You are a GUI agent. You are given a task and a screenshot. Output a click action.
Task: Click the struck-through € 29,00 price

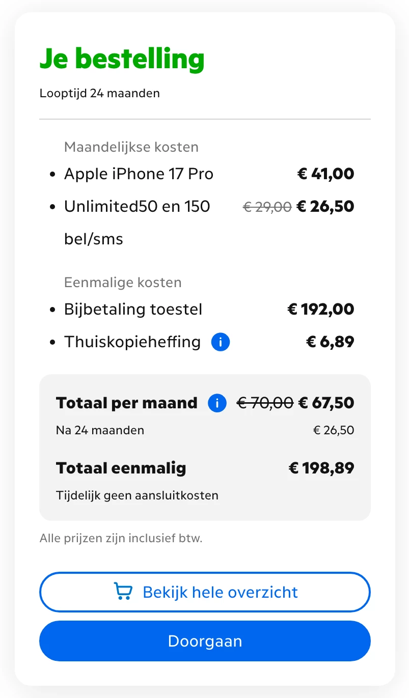(267, 207)
